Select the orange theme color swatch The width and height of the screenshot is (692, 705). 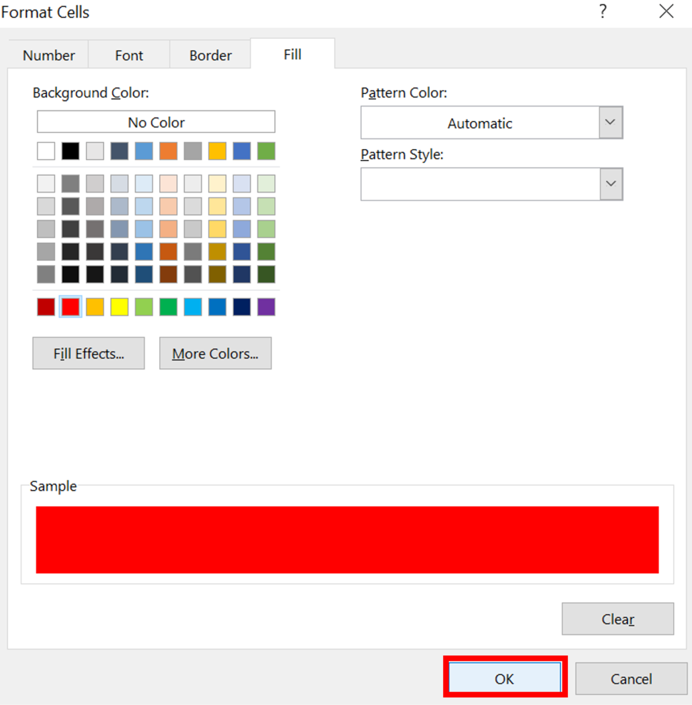(x=168, y=150)
